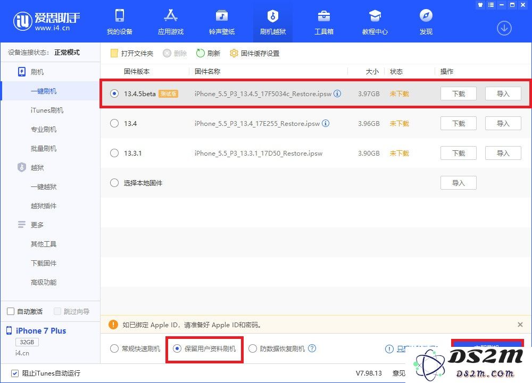
Task: Click 下载 button for 13.4.5beta firmware
Action: pos(459,93)
